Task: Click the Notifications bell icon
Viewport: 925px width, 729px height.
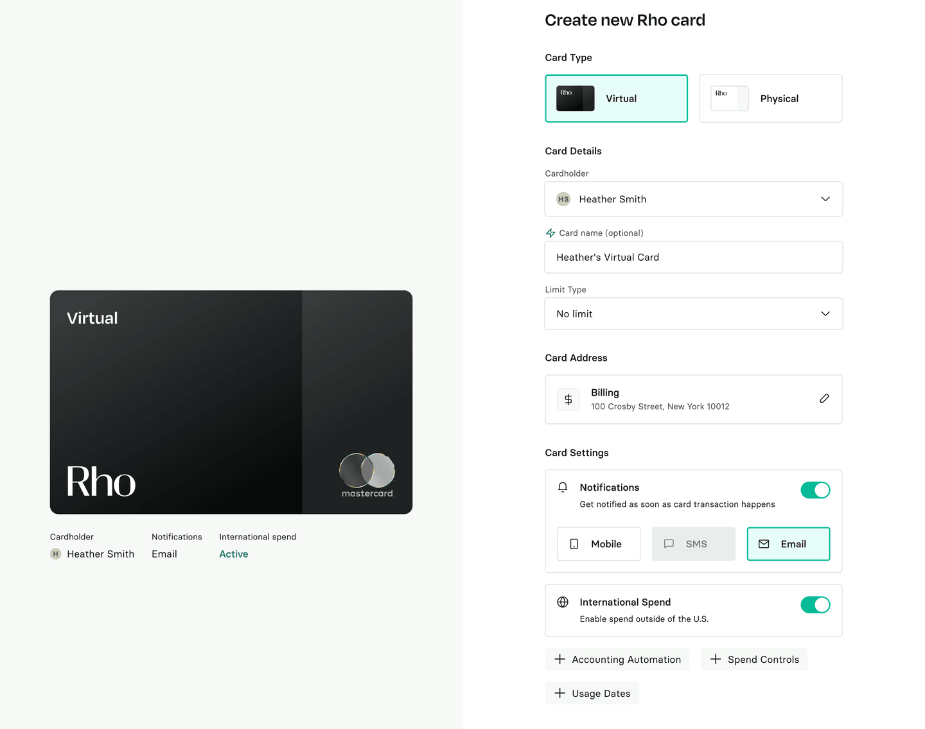Action: pyautogui.click(x=563, y=487)
